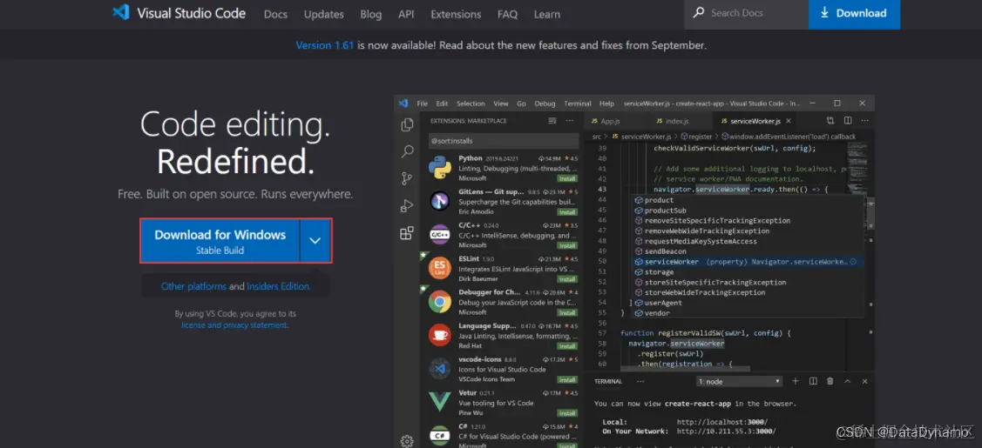Open the Version 1.61 link
The width and height of the screenshot is (982, 448).
[x=325, y=45]
